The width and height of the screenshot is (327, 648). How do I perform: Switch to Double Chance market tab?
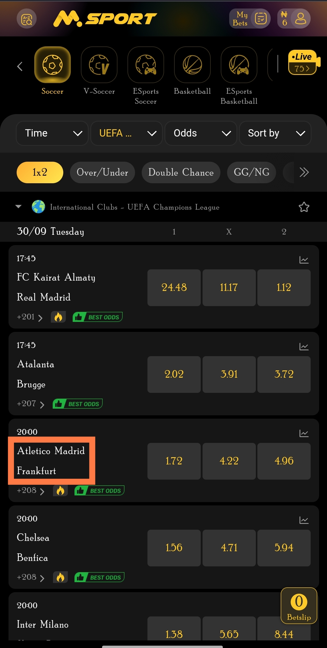181,172
